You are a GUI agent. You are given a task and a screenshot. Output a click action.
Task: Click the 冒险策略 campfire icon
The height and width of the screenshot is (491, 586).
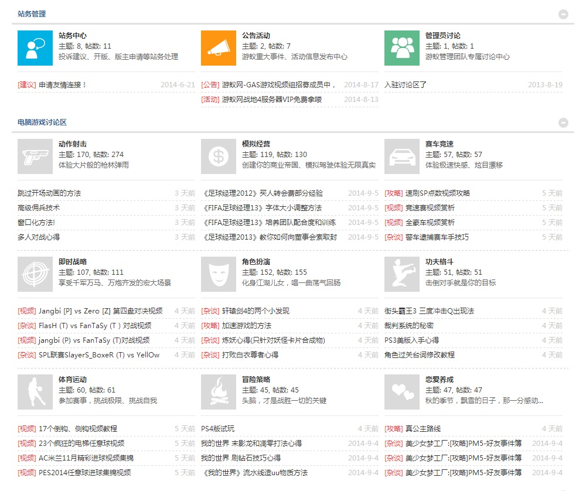[x=219, y=392]
